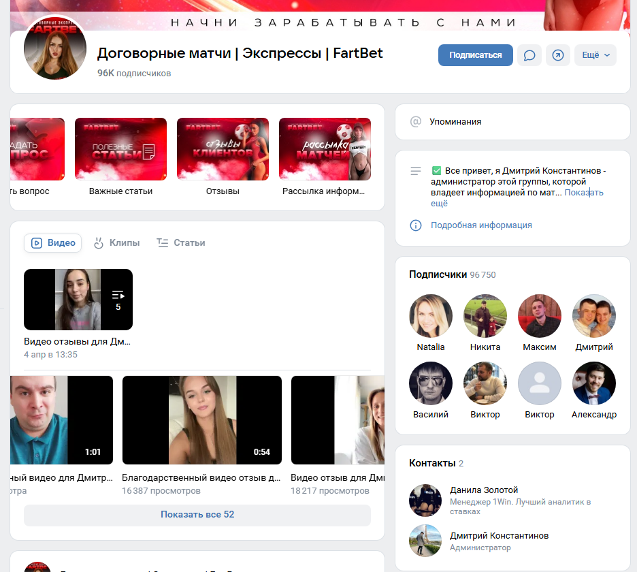This screenshot has width=637, height=572.
Task: Open the Упоминания mentions section via @ icon
Action: click(416, 122)
